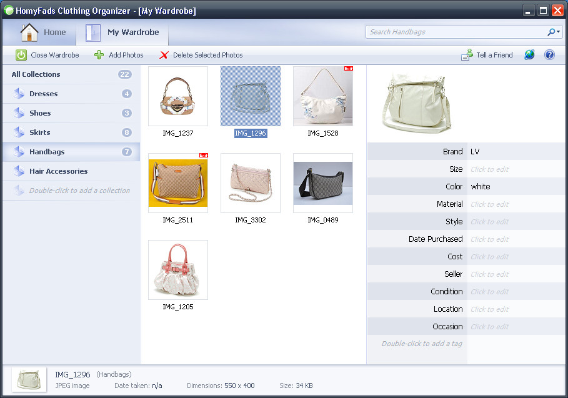The width and height of the screenshot is (568, 398).
Task: Select the IMG_3302 pink quilted bag thumbnail
Action: tap(251, 183)
